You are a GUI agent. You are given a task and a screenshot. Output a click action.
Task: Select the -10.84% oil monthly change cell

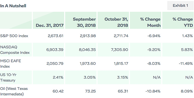pos(153,91)
